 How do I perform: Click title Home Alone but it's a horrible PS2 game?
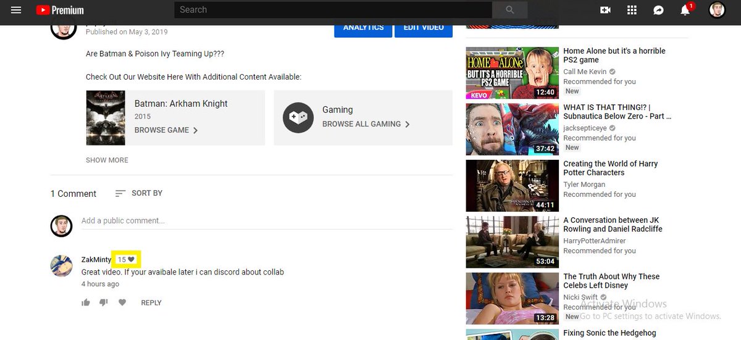[x=614, y=56]
